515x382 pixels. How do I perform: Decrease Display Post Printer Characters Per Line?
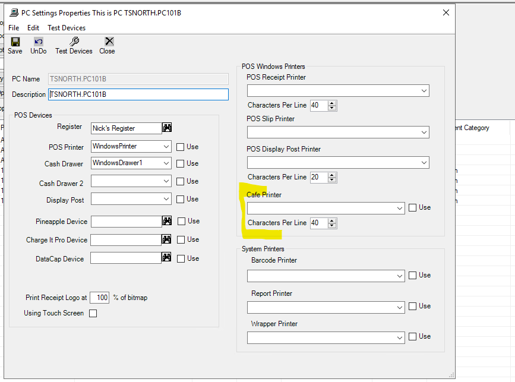point(332,179)
